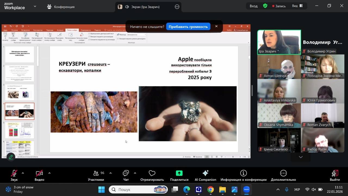Dismiss the Ничего не слышите notification
The width and height of the screenshot is (348, 196).
(216, 26)
